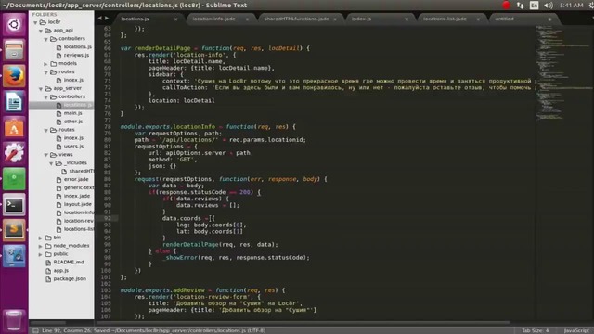Viewport: 594px width, 334px height.
Task: Click the minimap code overview
Action: click(x=564, y=73)
